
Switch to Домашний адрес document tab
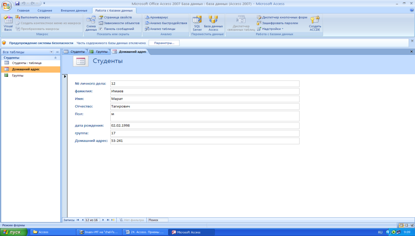coord(129,52)
